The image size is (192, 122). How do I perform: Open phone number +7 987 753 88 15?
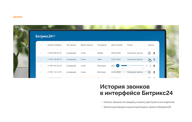54,59
